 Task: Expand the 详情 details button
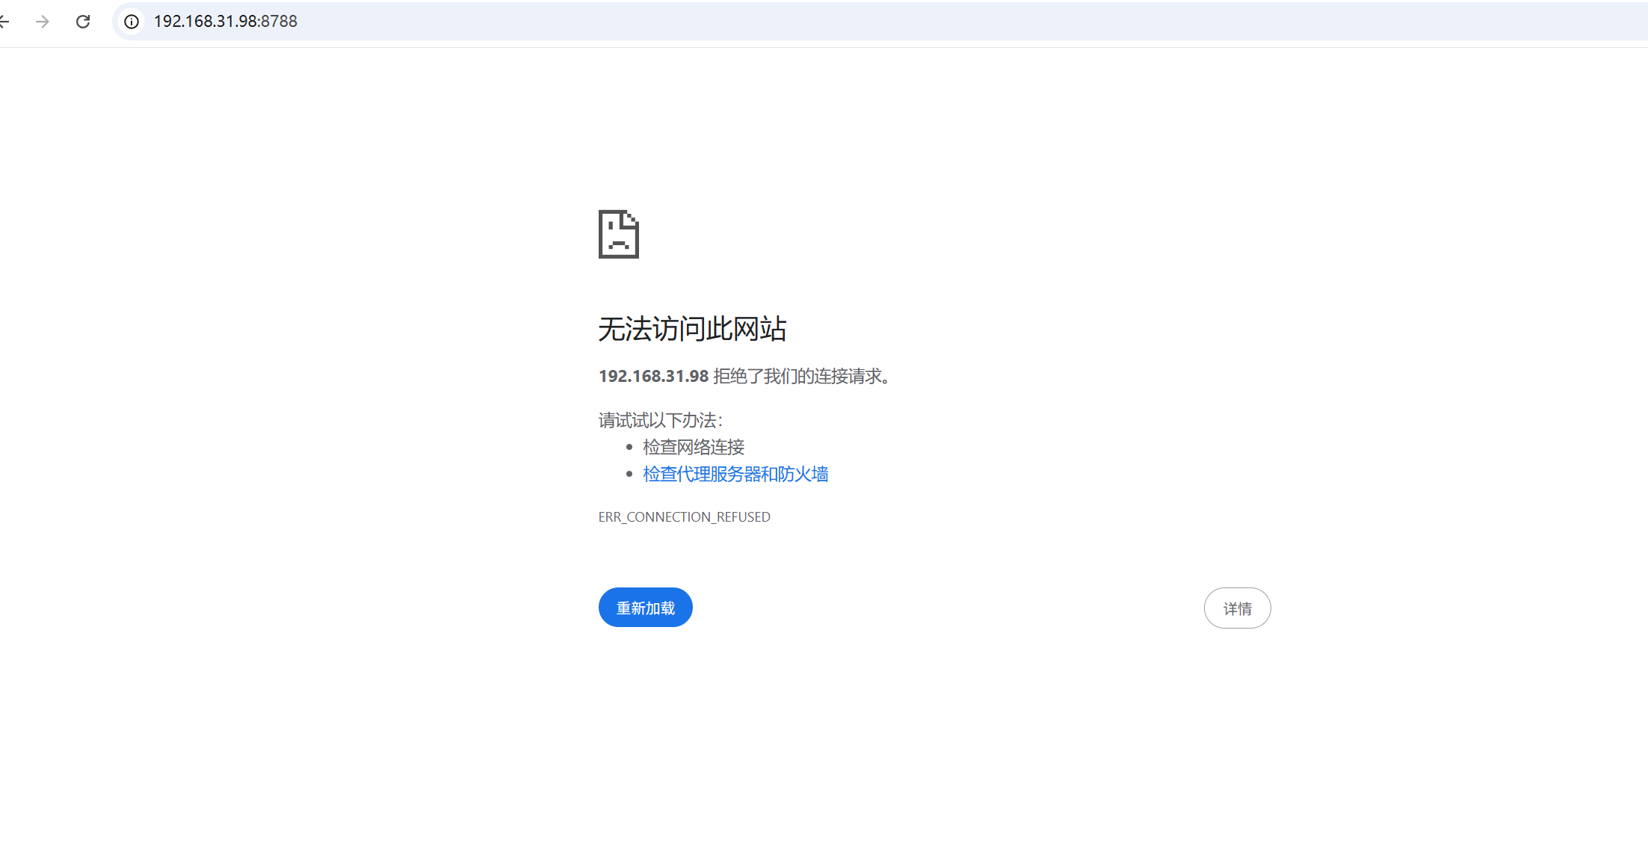tap(1237, 608)
